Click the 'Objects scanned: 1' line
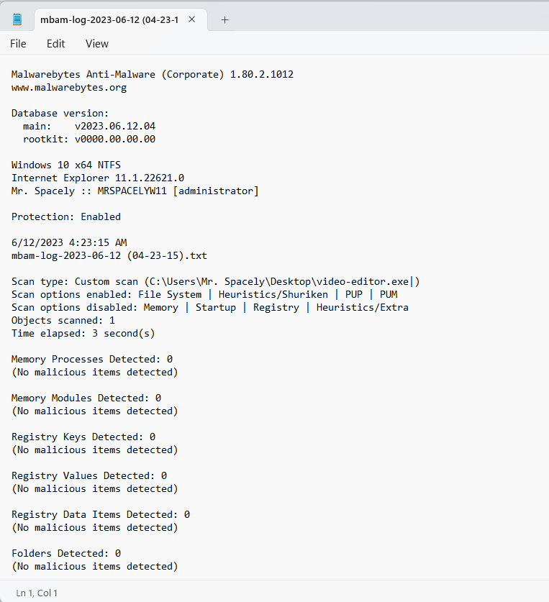549x602 pixels. (63, 321)
